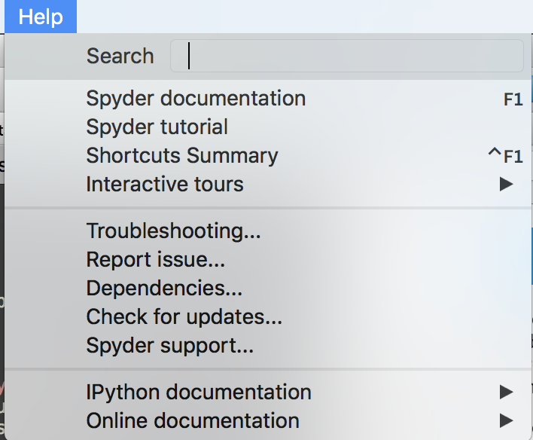This screenshot has width=533, height=440.
Task: Choose Report issue… from Help menu
Action: point(268,260)
